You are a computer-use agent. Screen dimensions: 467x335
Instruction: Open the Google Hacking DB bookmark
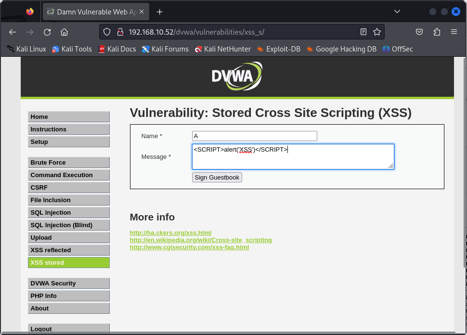coord(341,49)
